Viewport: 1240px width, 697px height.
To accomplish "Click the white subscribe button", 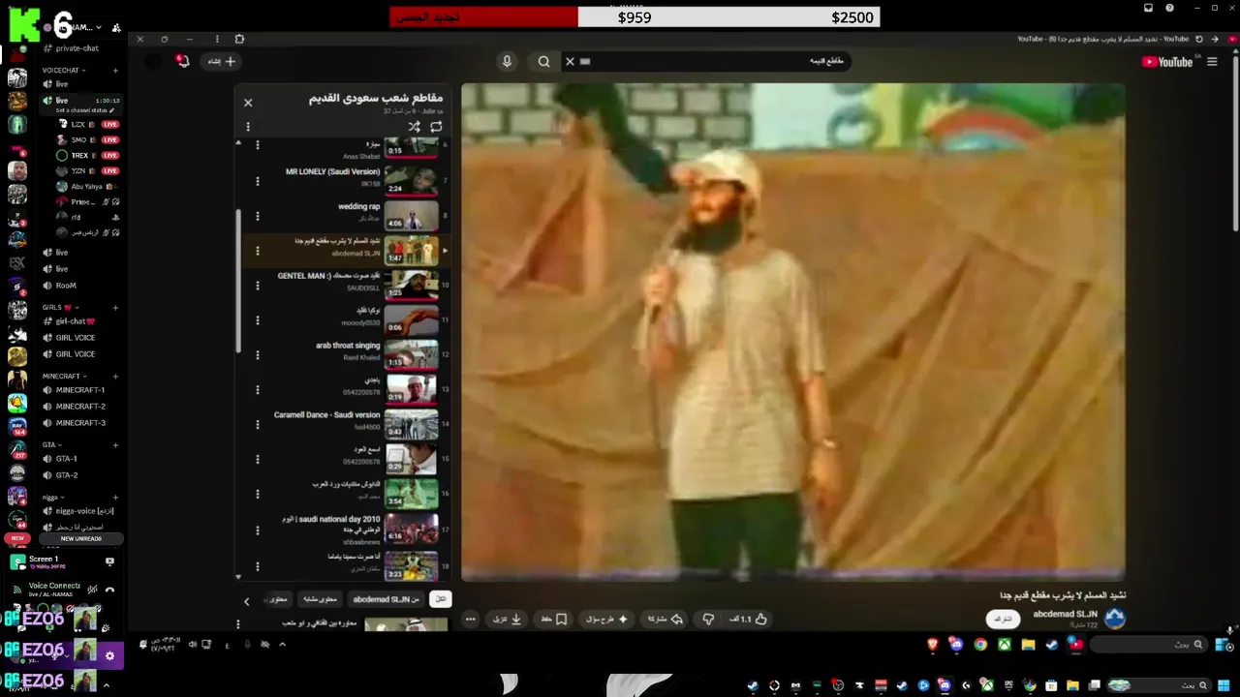I will click(x=1004, y=619).
